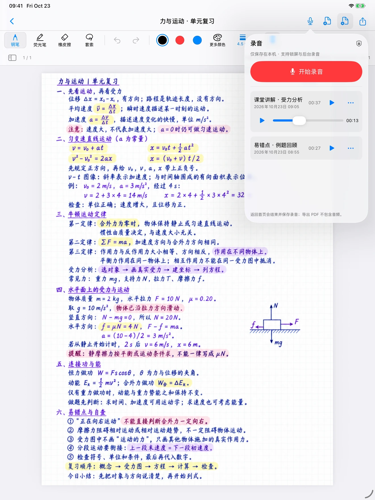This screenshot has height=500, width=375.
Task: Tap the 力与运动 · 单元复习 notebook title
Action: [187, 21]
